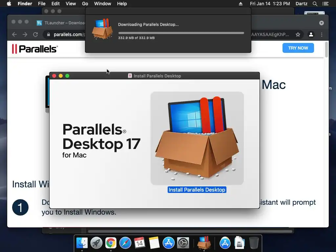
Task: Open System Preferences from the Dock
Action: point(183,243)
